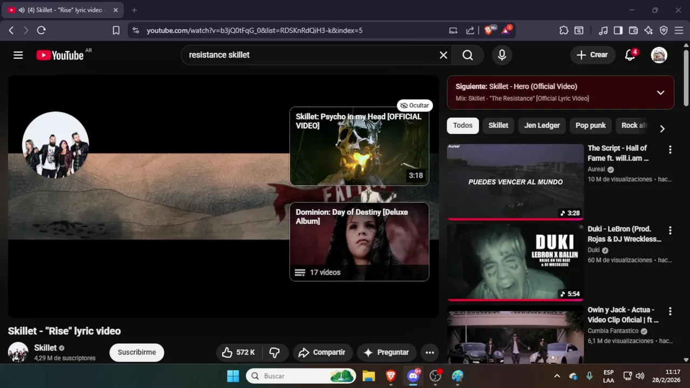This screenshot has height=388, width=690.
Task: Show more filter chips with arrow
Action: coord(662,129)
